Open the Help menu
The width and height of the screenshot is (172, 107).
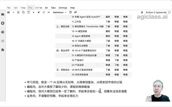[72, 8]
